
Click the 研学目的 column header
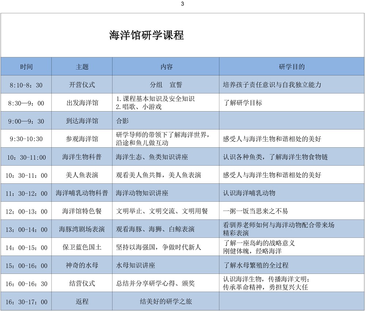292,67
